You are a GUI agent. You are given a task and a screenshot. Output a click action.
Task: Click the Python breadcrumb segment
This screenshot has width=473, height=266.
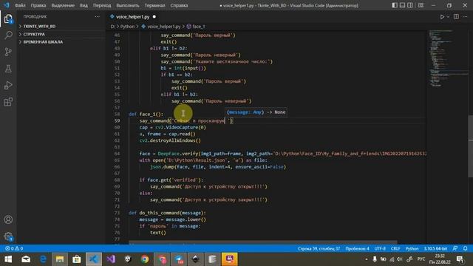pyautogui.click(x=127, y=27)
